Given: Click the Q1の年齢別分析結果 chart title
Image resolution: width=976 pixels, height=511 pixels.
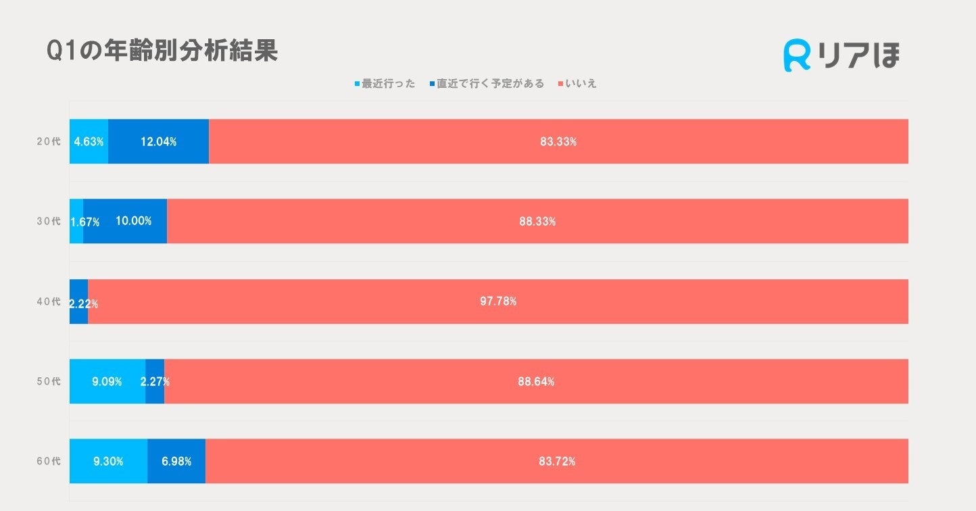Looking at the screenshot, I should tap(162, 51).
